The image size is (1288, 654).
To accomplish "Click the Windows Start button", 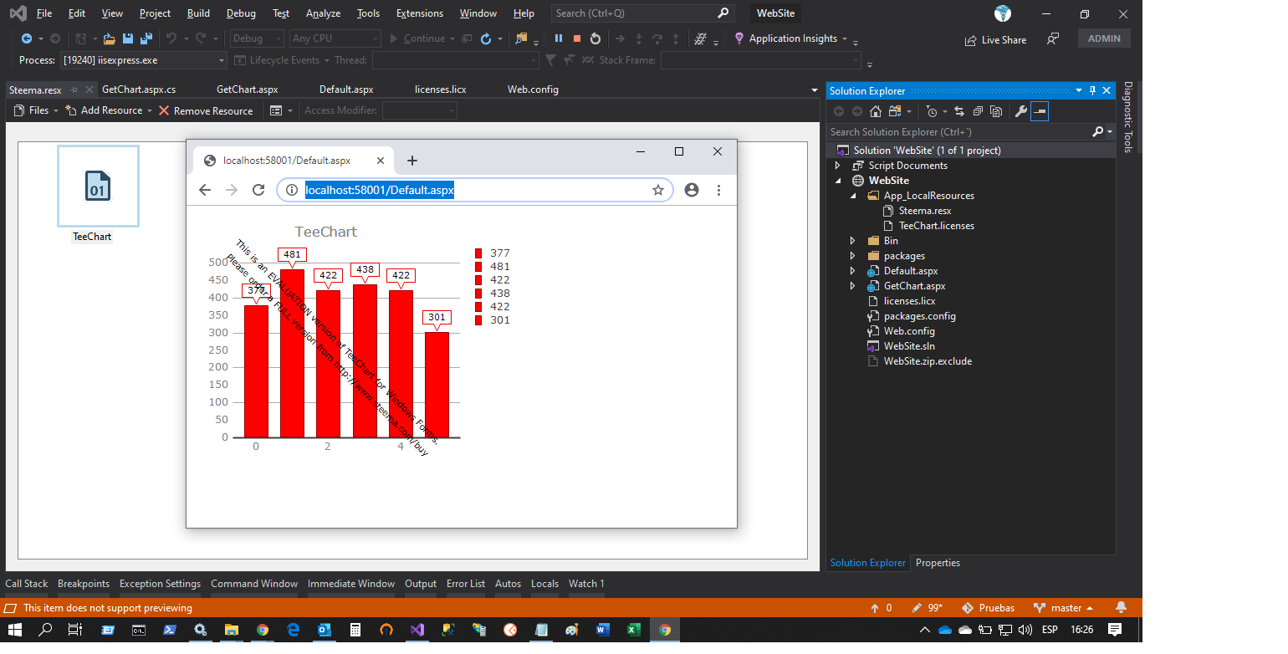I will pyautogui.click(x=14, y=630).
